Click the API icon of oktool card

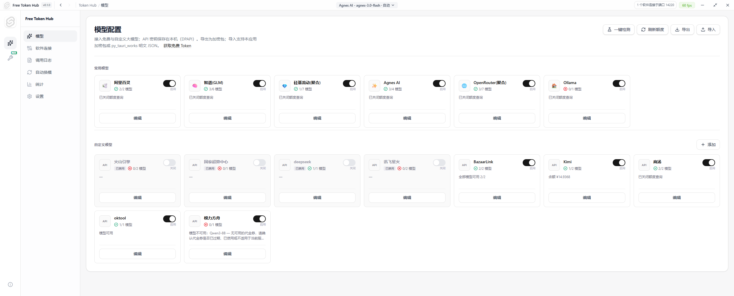tap(105, 221)
